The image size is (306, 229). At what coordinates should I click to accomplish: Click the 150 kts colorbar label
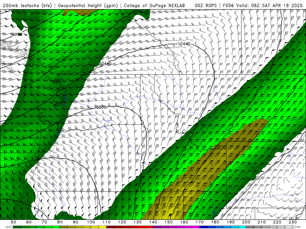(169, 222)
